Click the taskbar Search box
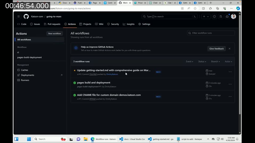 click(50, 139)
